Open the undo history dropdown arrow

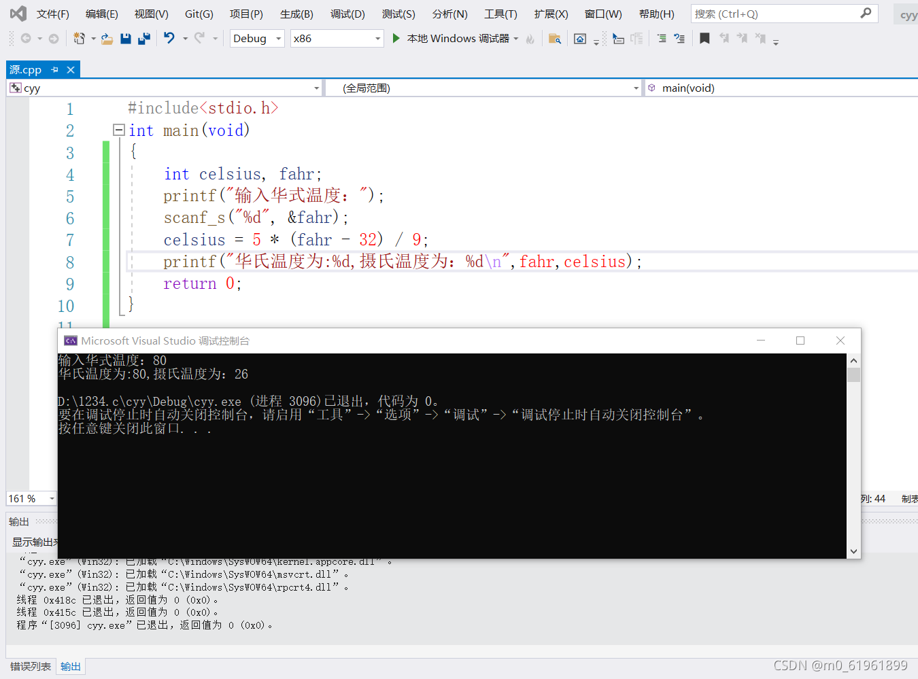click(185, 39)
